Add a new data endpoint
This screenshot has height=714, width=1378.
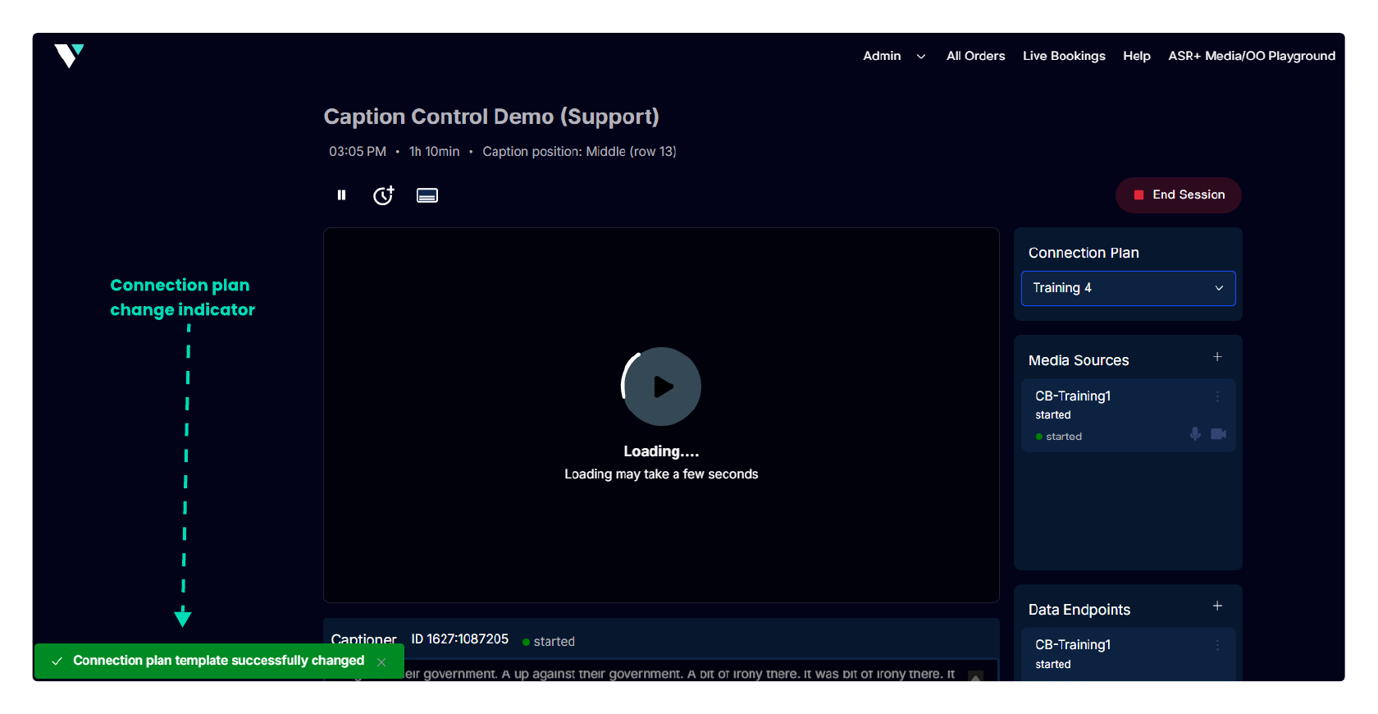coord(1217,606)
